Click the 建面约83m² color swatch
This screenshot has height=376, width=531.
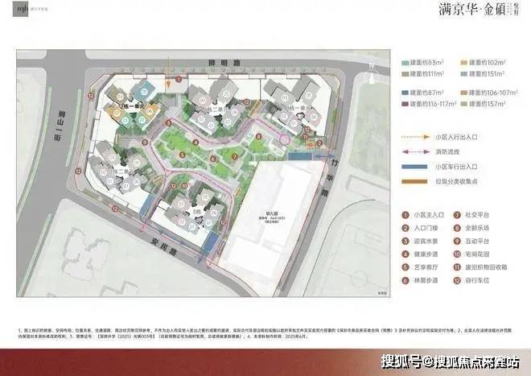pyautogui.click(x=405, y=63)
